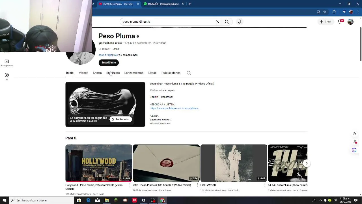This screenshot has width=362, height=204.
Task: Open File Explorer from the taskbar
Action: (107, 200)
